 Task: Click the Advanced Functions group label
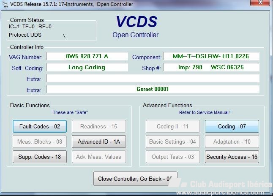[x=167, y=105]
